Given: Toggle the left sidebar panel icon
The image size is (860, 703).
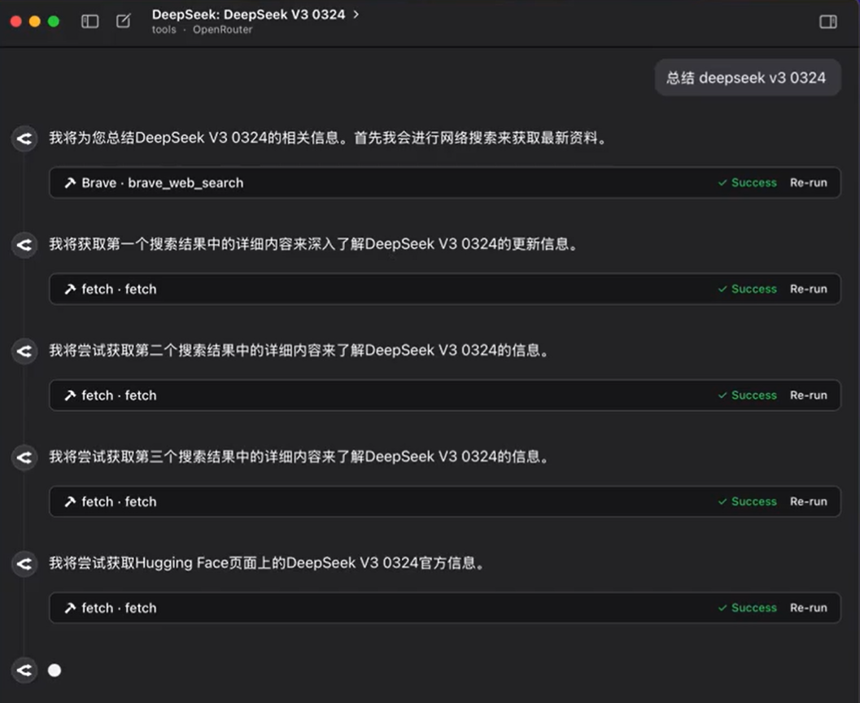Looking at the screenshot, I should click(x=90, y=21).
